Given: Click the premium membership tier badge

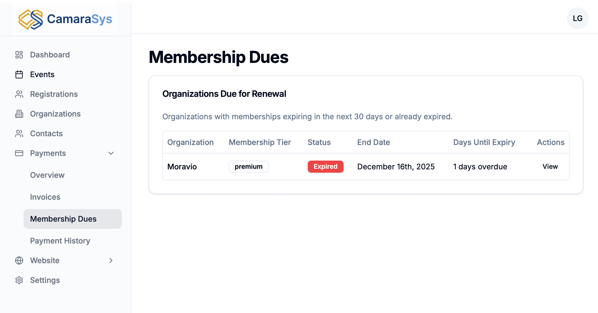Looking at the screenshot, I should point(248,166).
